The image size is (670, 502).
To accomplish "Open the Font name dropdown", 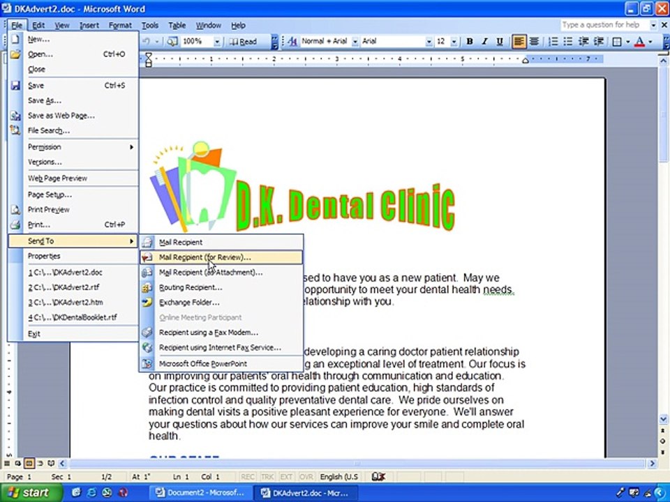I will (429, 41).
